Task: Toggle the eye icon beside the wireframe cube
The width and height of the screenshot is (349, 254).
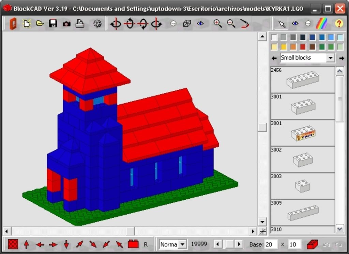Action: [x=200, y=23]
